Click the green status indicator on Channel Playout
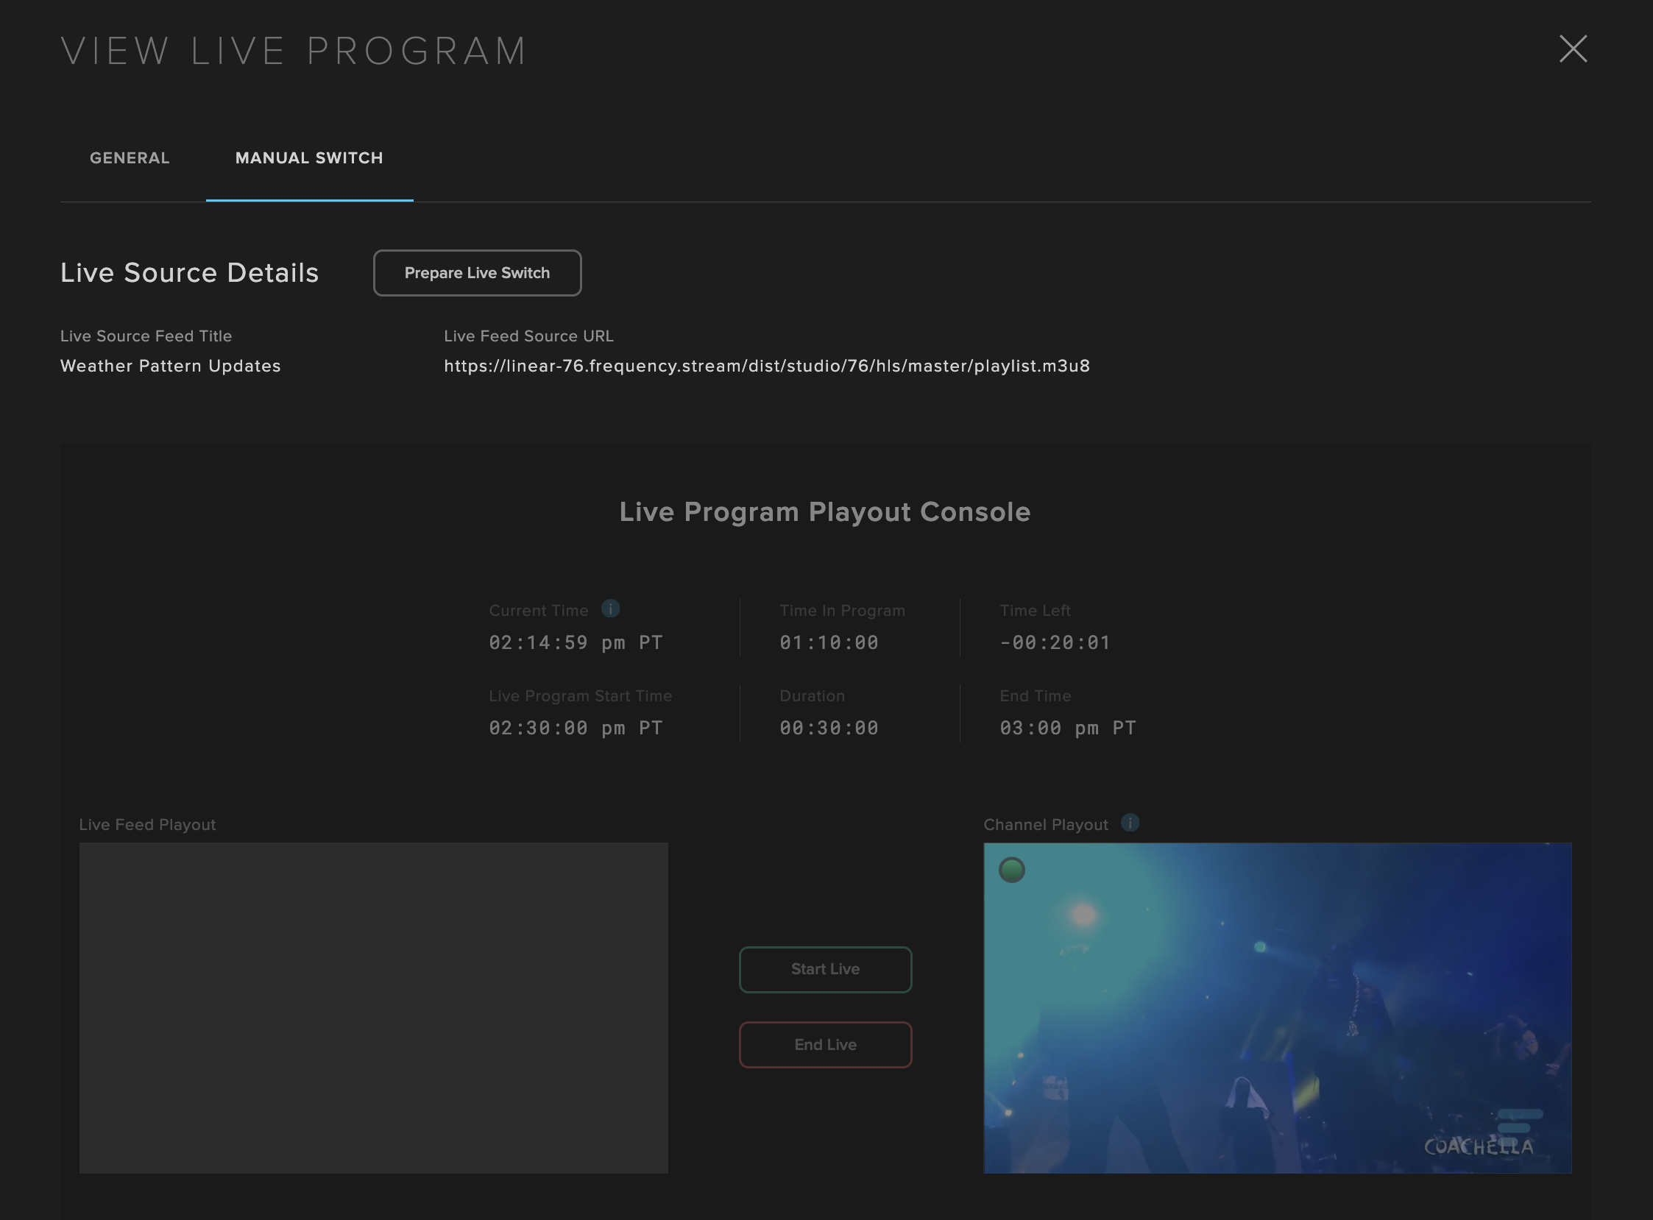The image size is (1653, 1220). point(1011,870)
